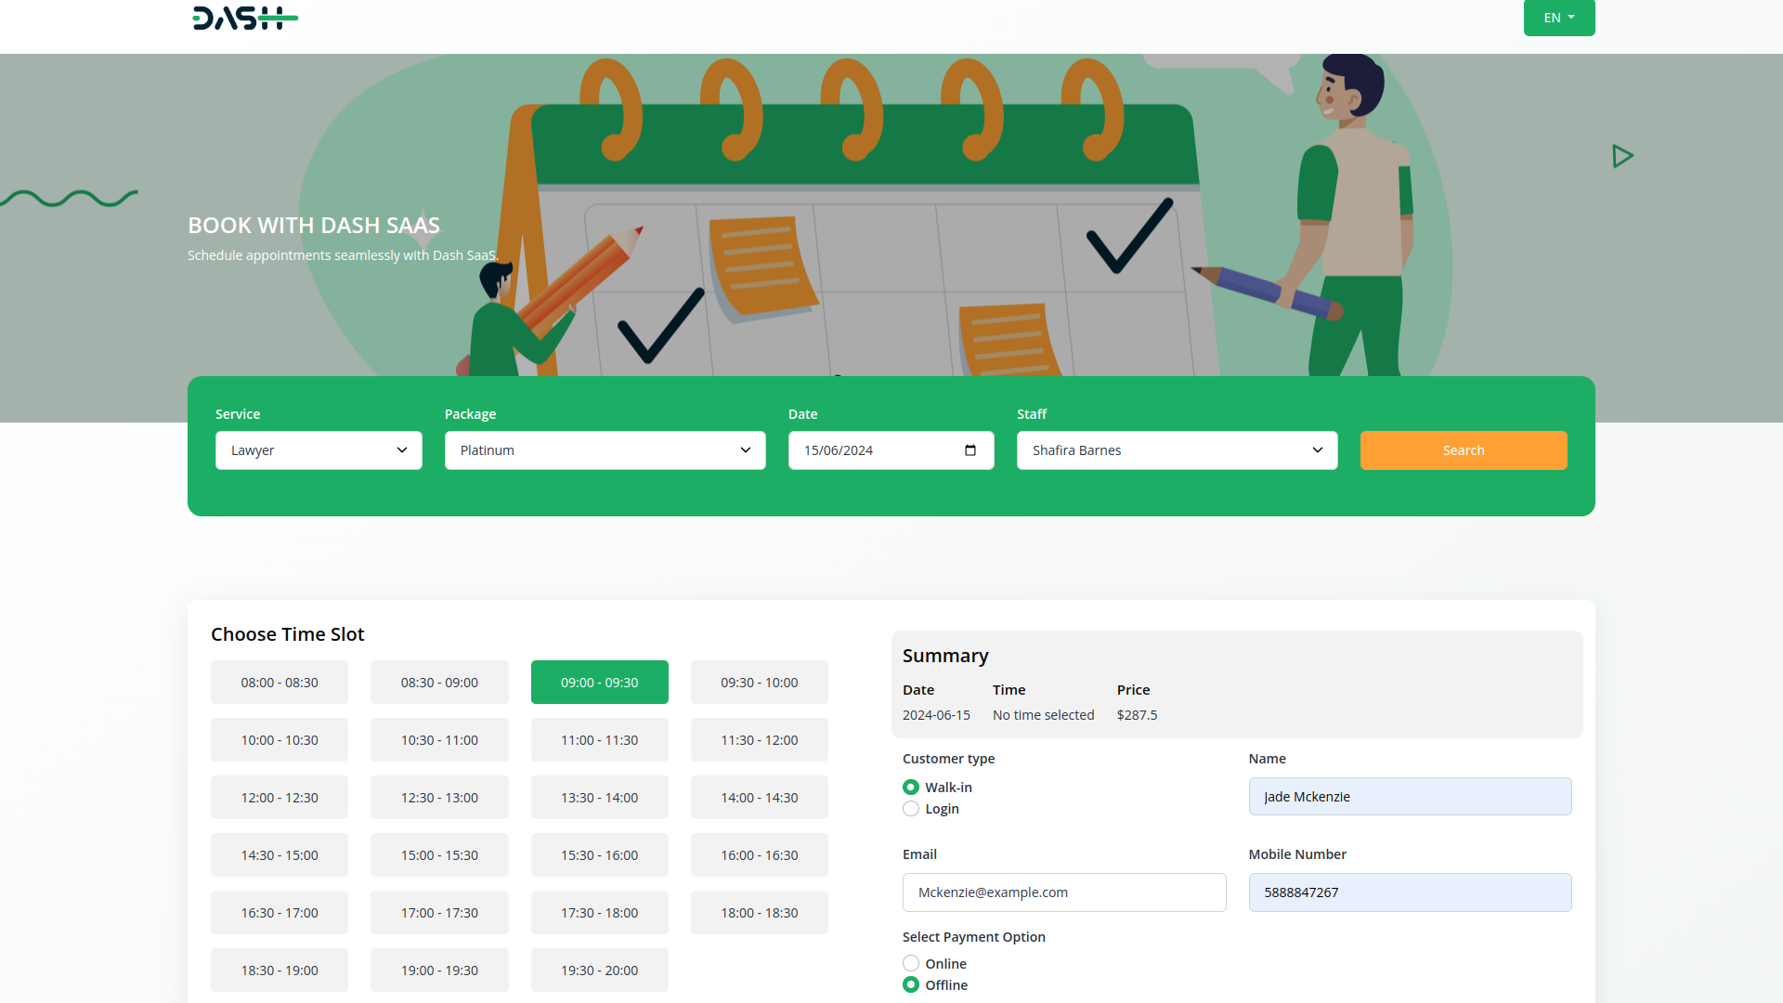Image resolution: width=1783 pixels, height=1003 pixels.
Task: Select the Online payment option
Action: (x=911, y=964)
